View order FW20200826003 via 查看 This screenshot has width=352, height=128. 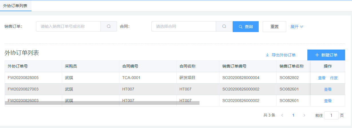pos(328,101)
